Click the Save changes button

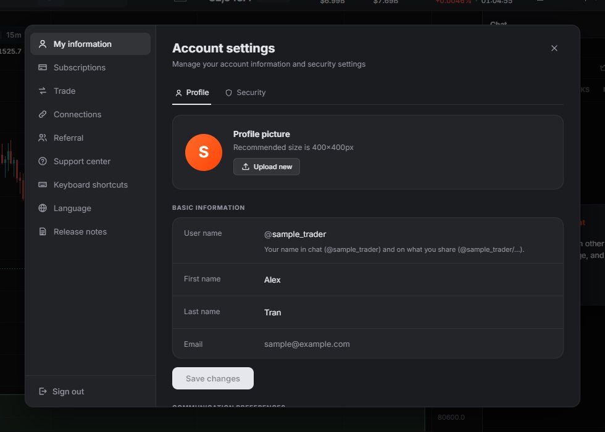tap(213, 378)
